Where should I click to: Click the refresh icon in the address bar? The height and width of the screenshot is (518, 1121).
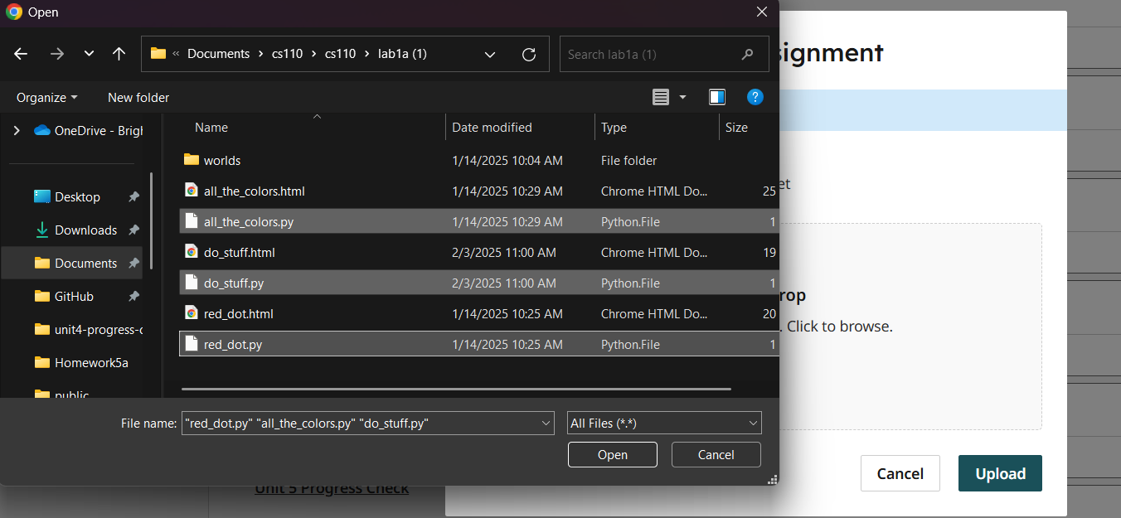click(529, 53)
